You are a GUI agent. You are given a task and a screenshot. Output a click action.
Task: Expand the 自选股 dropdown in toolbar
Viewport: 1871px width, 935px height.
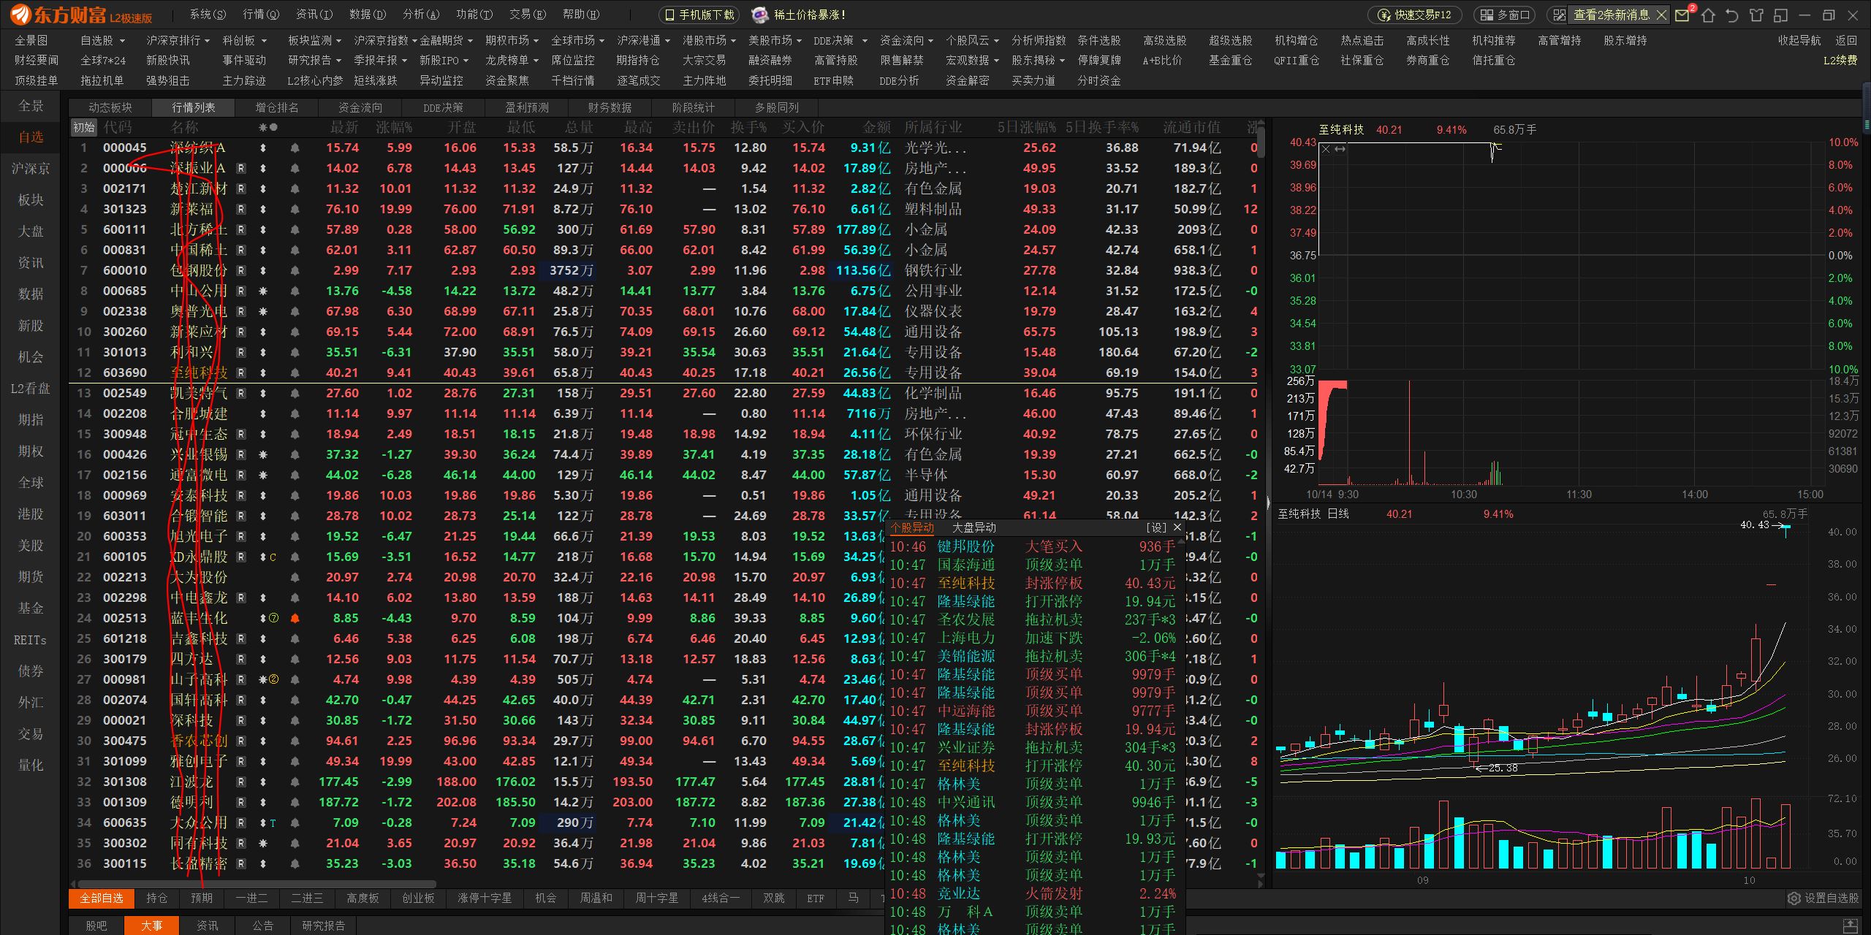point(122,41)
